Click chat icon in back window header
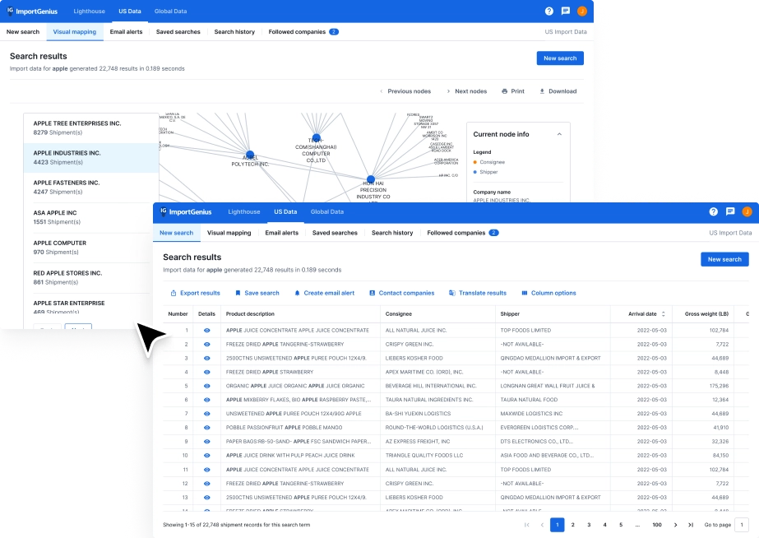Image resolution: width=759 pixels, height=538 pixels. tap(566, 12)
